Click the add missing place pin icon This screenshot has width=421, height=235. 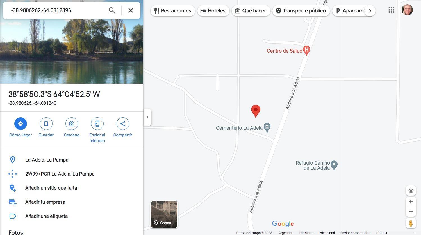[13, 188]
